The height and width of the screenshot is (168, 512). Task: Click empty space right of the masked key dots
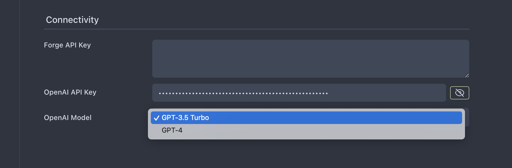click(387, 93)
